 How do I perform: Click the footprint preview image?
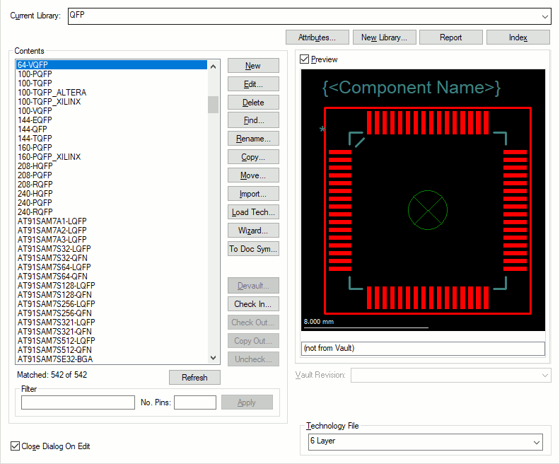(x=423, y=201)
